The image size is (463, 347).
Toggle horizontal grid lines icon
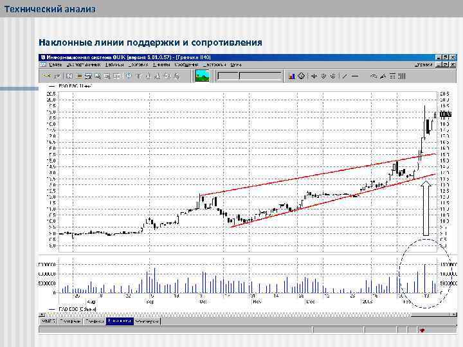point(392,76)
